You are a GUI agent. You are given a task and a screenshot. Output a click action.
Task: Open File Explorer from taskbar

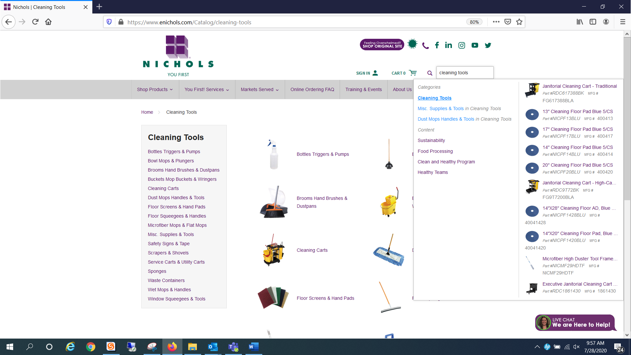point(193,347)
